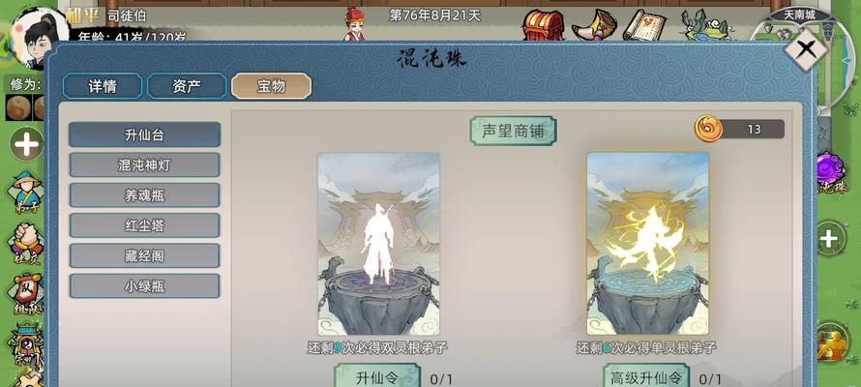
Task: Tap the green plus button on right
Action: [x=831, y=238]
